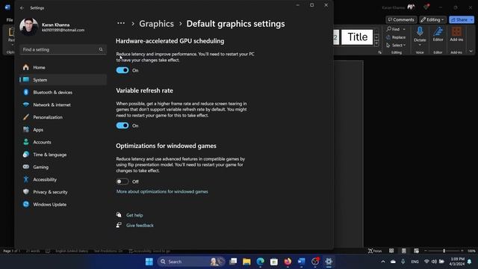Open Firefox from the taskbar

[288, 262]
